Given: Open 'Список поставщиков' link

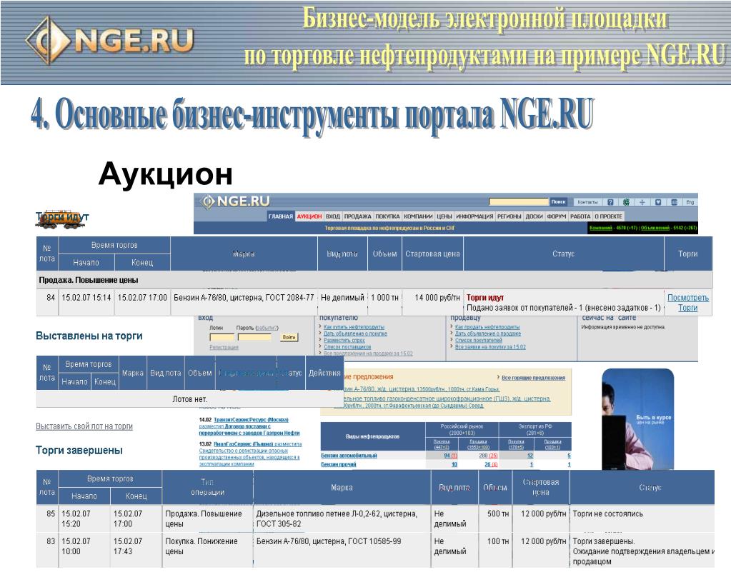Looking at the screenshot, I should click(x=347, y=346).
